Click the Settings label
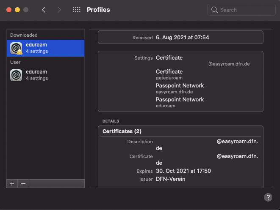 [144, 58]
